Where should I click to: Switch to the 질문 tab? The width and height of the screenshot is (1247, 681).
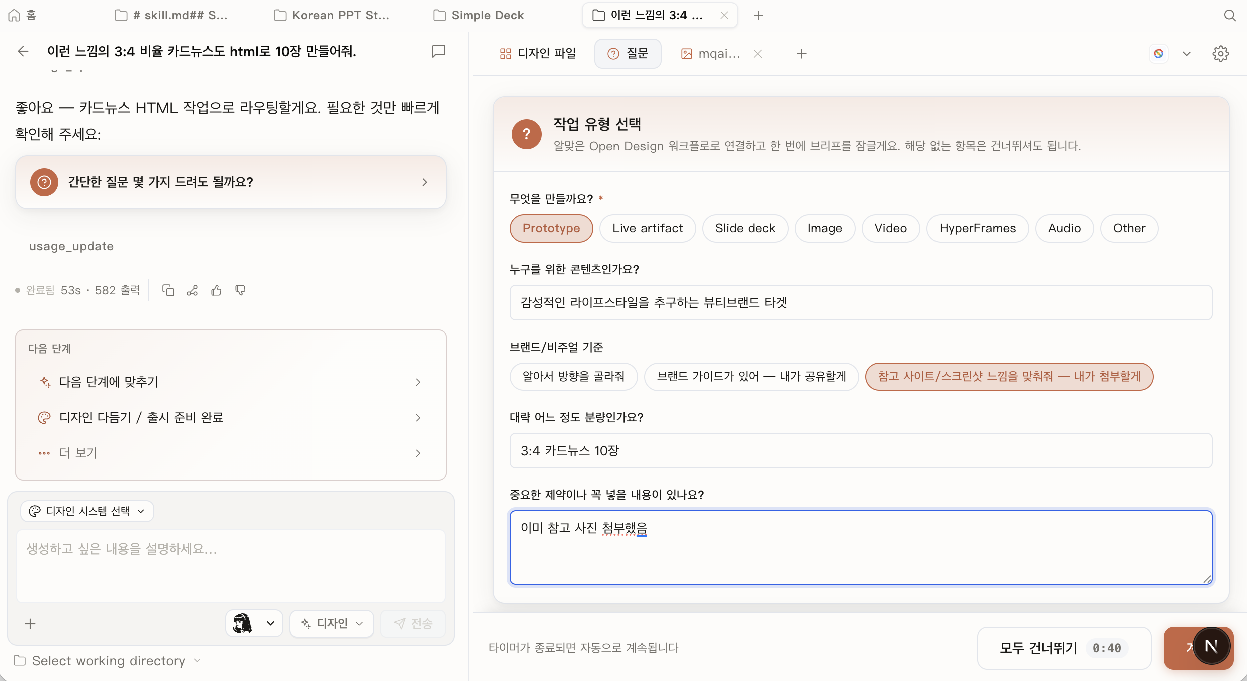point(628,53)
